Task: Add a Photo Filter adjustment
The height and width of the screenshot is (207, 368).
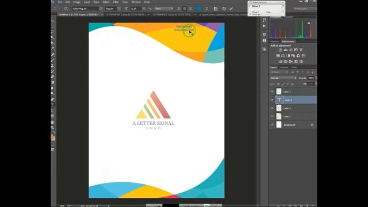Action: coord(293,56)
